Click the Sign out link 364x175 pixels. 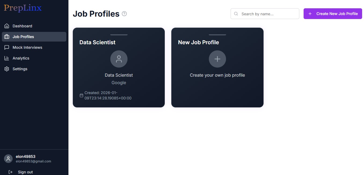click(25, 172)
